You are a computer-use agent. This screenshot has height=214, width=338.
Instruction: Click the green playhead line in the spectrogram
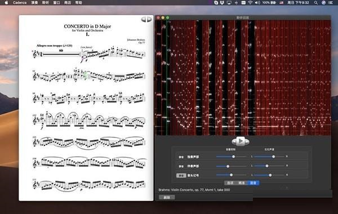(x=167, y=78)
